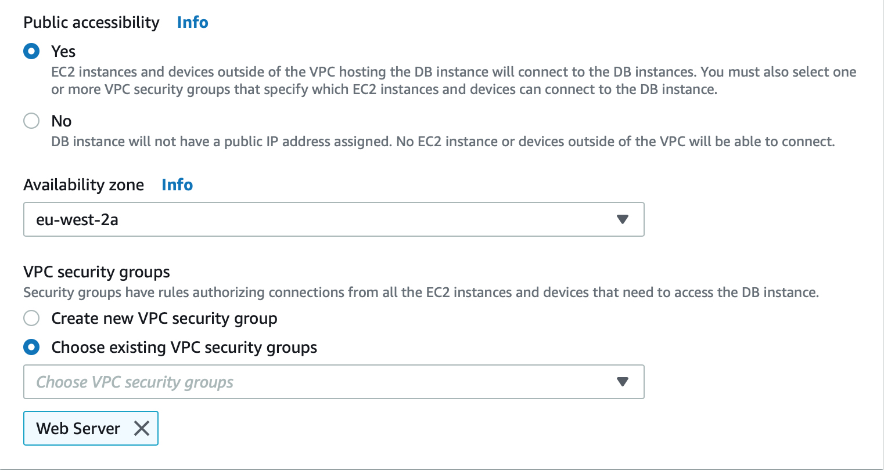Remove the Web Server security group tag
Viewport: 884px width, 470px height.
tap(142, 428)
